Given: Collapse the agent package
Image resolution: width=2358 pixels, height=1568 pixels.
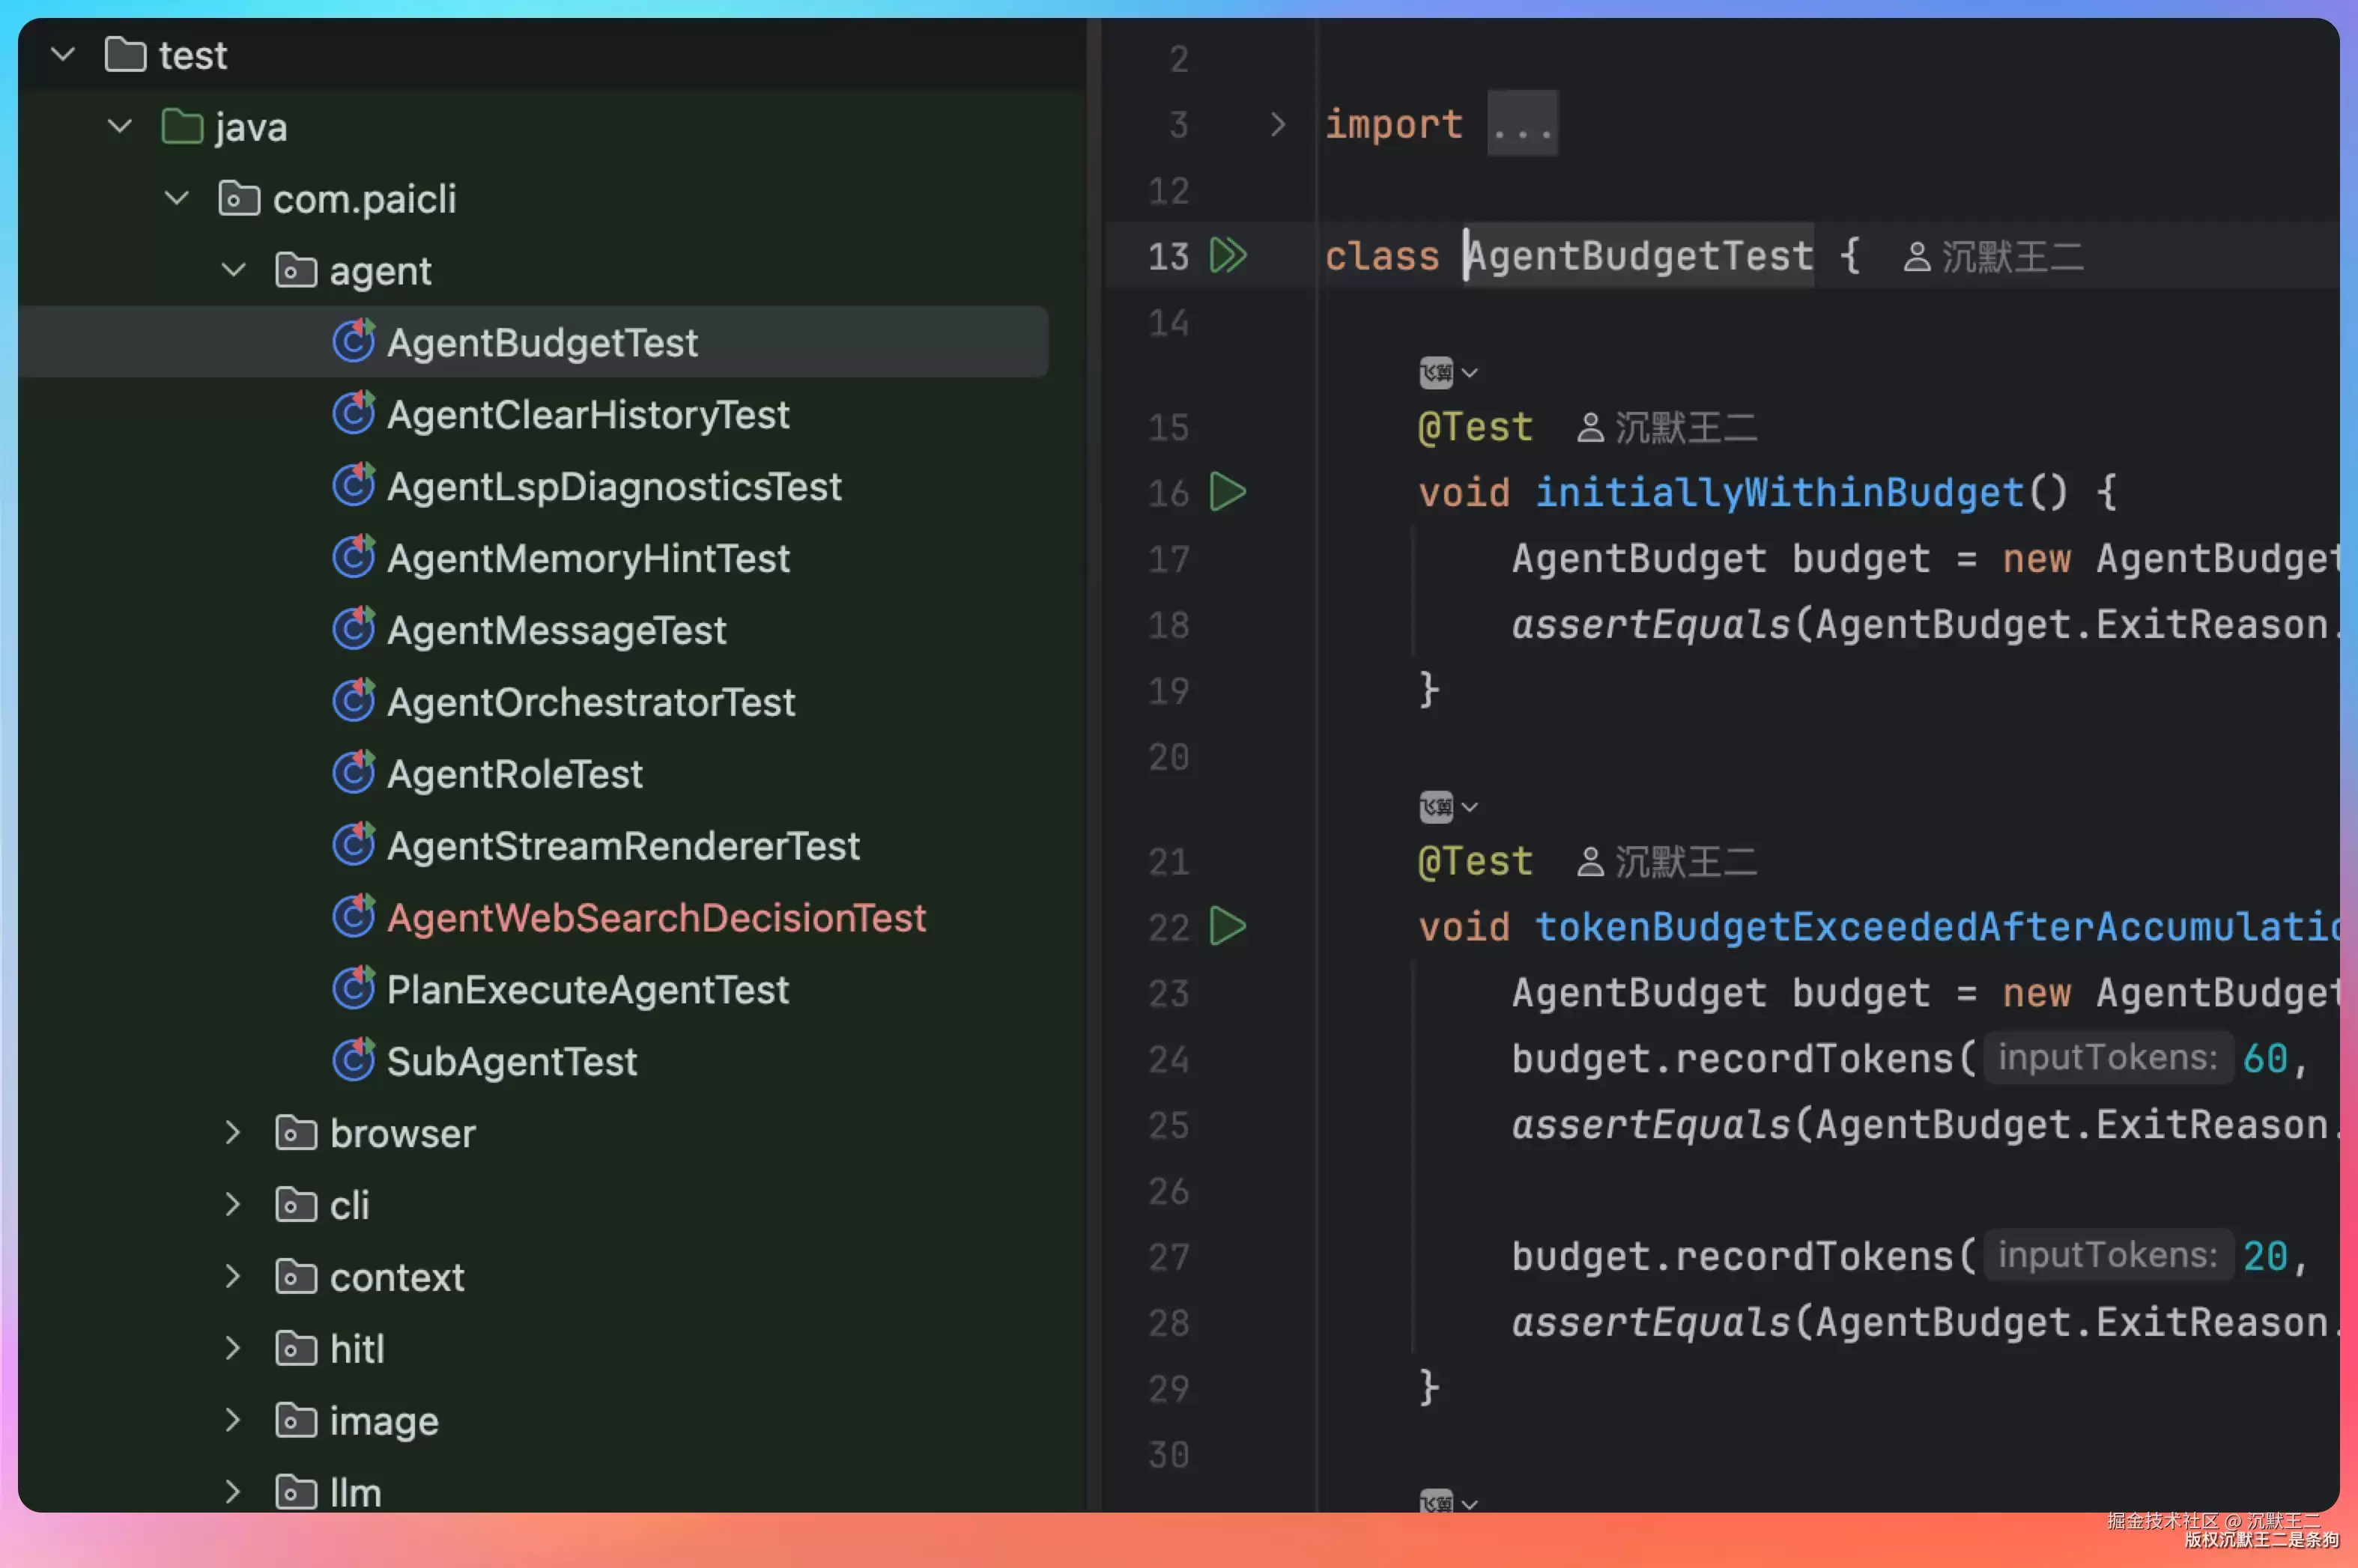Looking at the screenshot, I should [x=233, y=270].
